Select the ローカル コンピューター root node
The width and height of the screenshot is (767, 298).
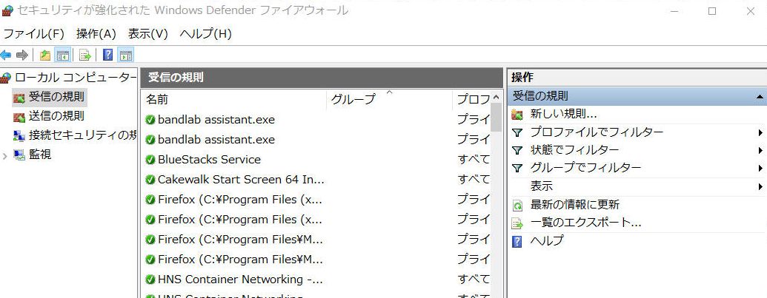click(x=76, y=78)
